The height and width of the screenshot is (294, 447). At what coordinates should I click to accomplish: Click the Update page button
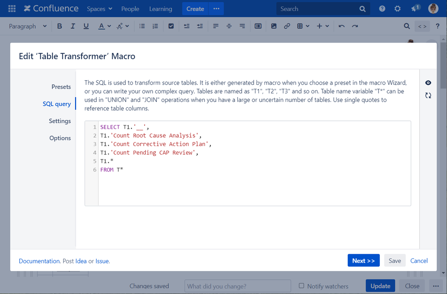(x=380, y=286)
